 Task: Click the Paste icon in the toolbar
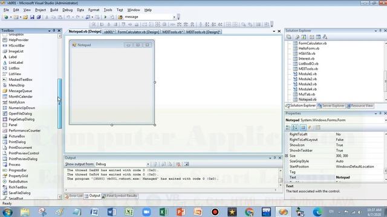[60, 17]
